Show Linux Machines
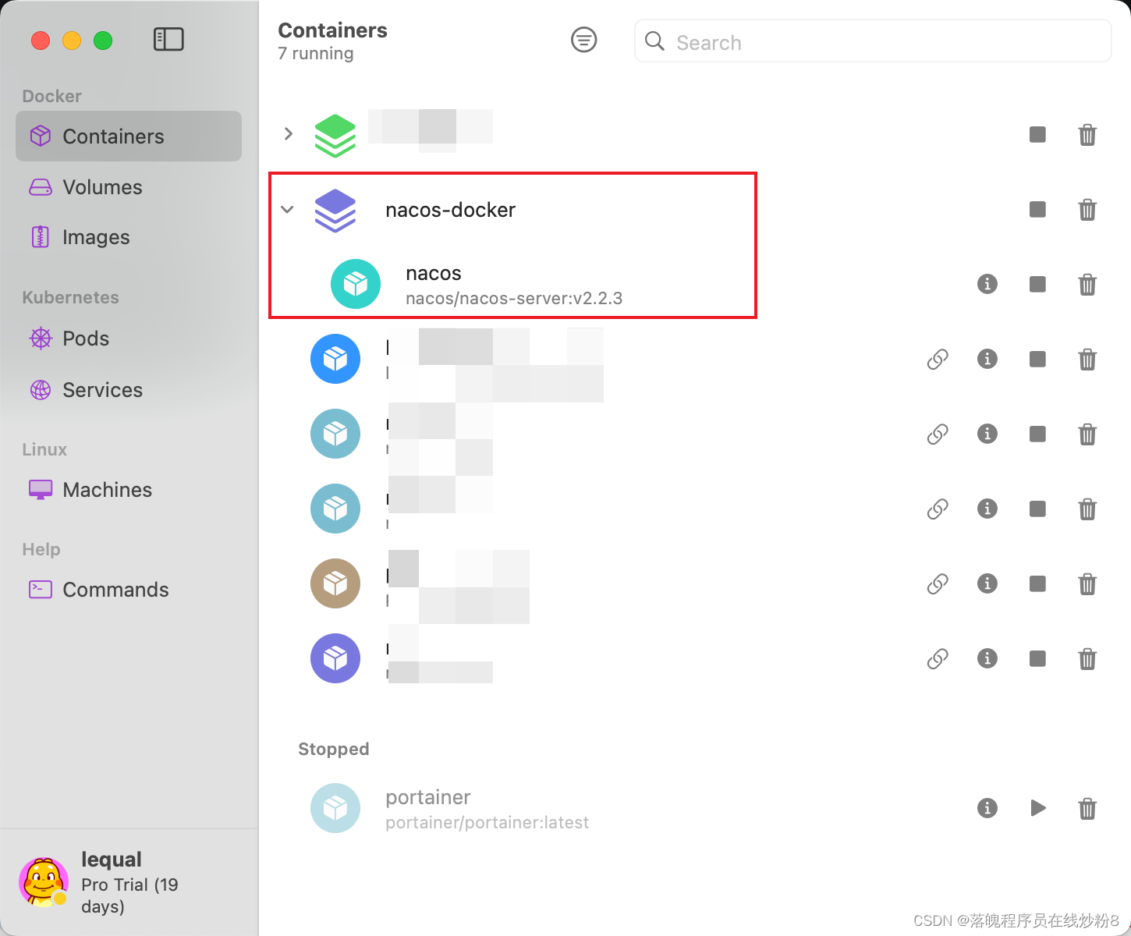The image size is (1131, 936). click(x=129, y=490)
